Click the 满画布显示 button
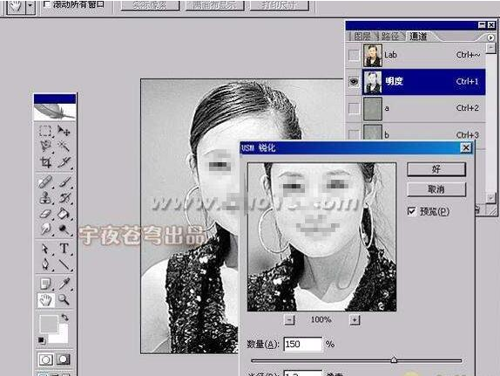 click(215, 5)
